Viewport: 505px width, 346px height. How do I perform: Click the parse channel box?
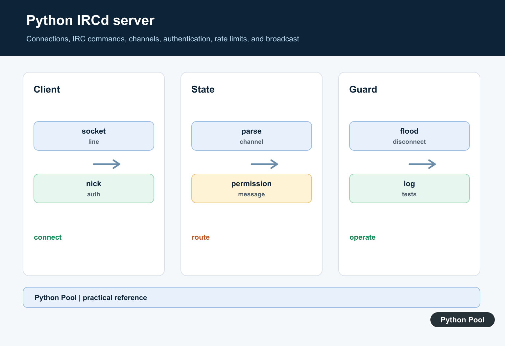click(x=252, y=136)
